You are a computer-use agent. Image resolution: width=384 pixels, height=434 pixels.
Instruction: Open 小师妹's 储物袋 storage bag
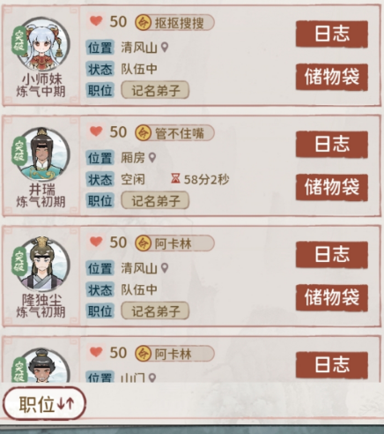click(x=332, y=77)
